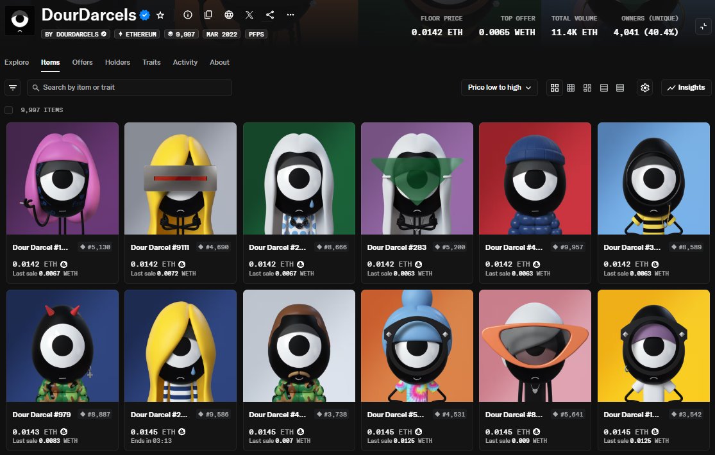Click the DourDarcels verified checkmark badge

pos(144,15)
